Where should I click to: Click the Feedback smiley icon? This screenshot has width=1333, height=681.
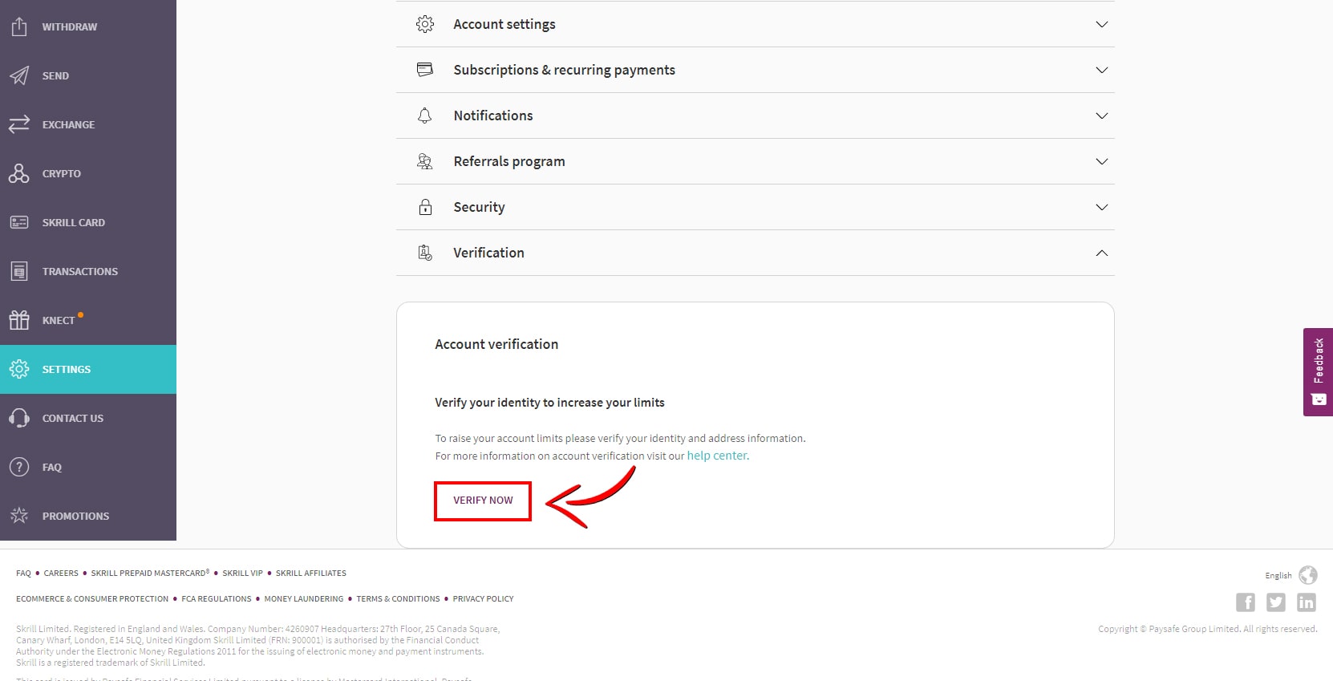click(x=1319, y=399)
